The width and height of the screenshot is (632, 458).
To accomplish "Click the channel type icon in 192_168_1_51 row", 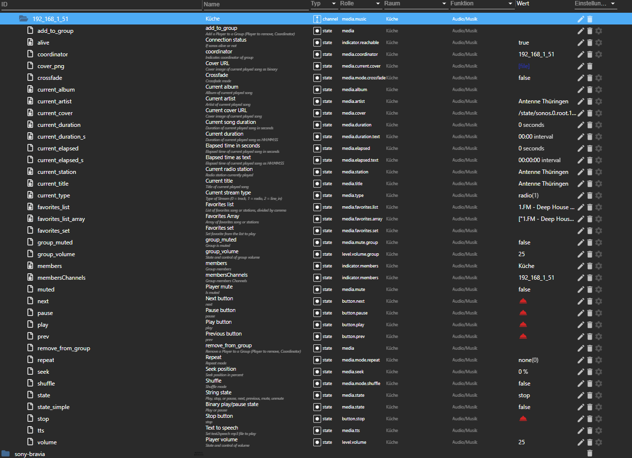I will pyautogui.click(x=317, y=19).
